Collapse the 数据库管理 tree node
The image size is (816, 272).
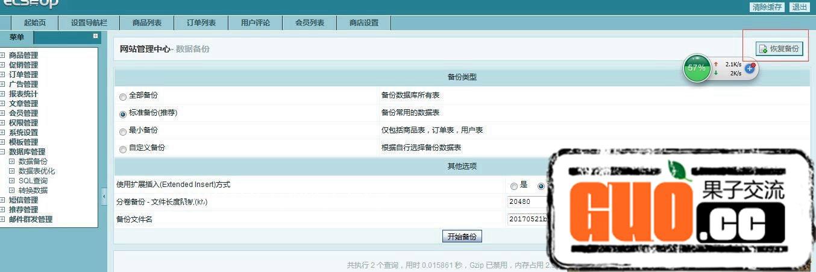(x=3, y=152)
